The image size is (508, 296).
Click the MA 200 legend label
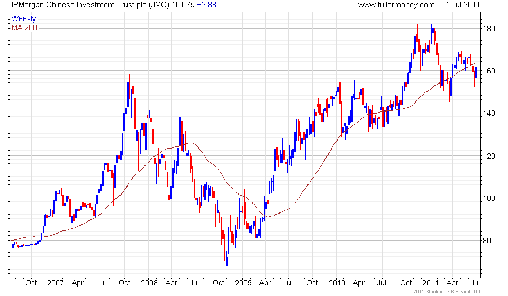(x=24, y=28)
